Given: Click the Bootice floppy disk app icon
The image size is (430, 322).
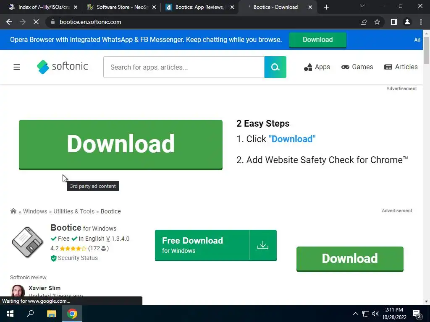Looking at the screenshot, I should pos(27,242).
